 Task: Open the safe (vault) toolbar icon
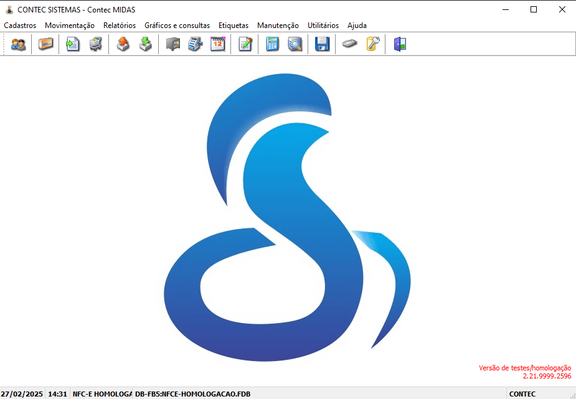(x=173, y=44)
